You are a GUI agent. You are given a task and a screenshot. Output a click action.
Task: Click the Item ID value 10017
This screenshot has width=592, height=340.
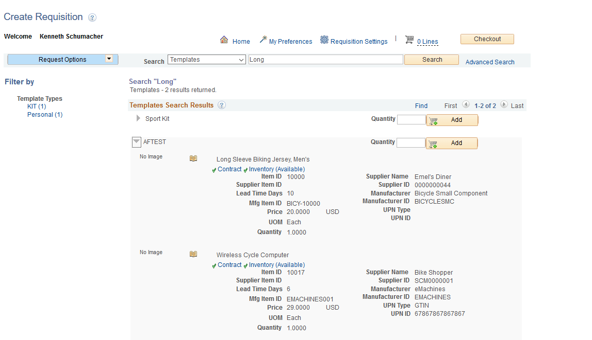[x=295, y=272]
